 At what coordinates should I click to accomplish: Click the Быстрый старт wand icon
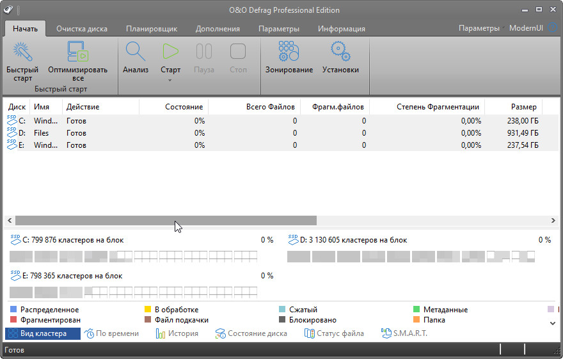tap(22, 52)
